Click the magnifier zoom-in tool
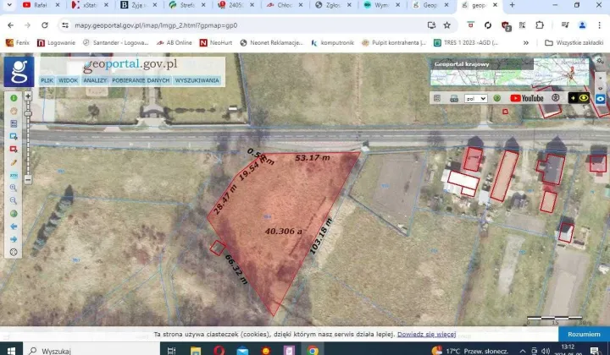610x355 pixels. pyautogui.click(x=14, y=188)
